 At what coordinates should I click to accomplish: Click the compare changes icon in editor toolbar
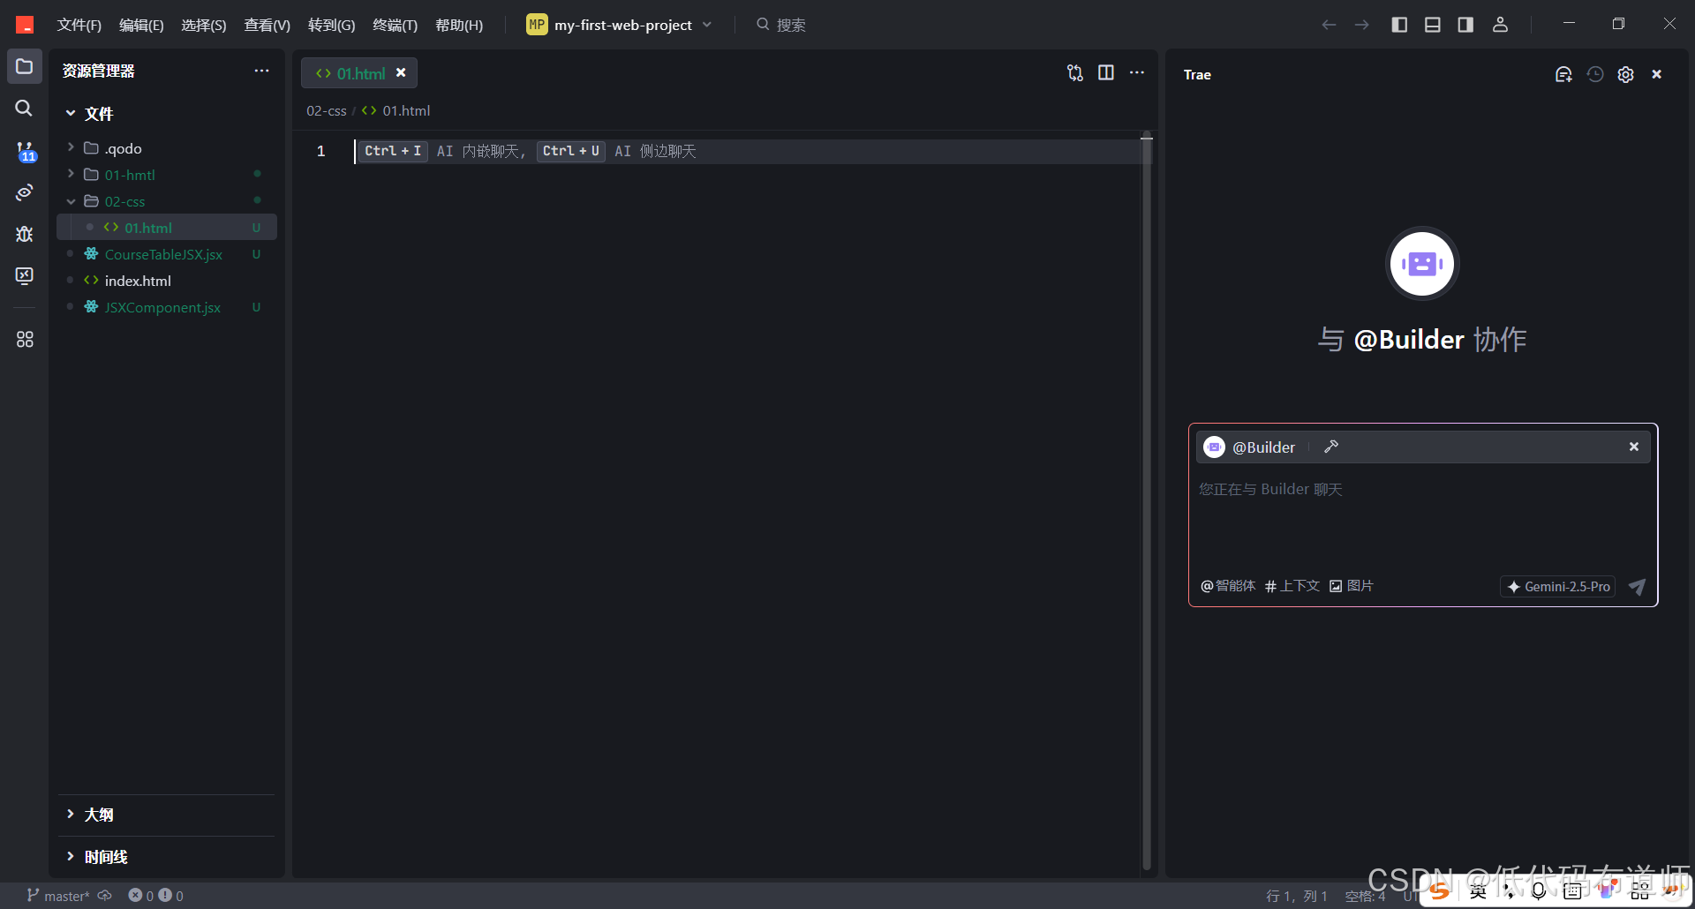(x=1074, y=72)
